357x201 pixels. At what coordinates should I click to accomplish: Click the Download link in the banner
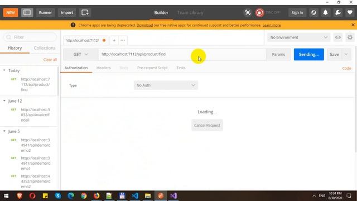click(x=144, y=25)
